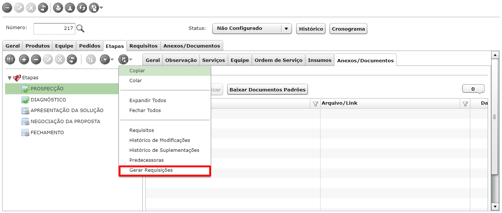The image size is (502, 213).
Task: Click the refresh icon in Etapas toolbar
Action: [72, 59]
